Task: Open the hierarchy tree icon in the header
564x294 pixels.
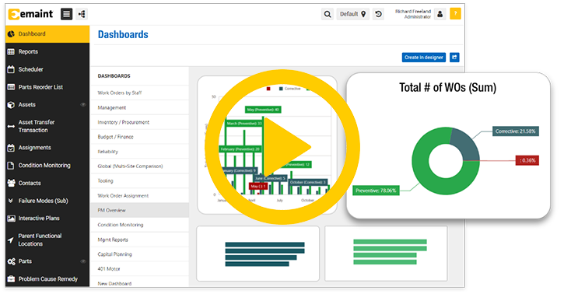Action: (82, 14)
